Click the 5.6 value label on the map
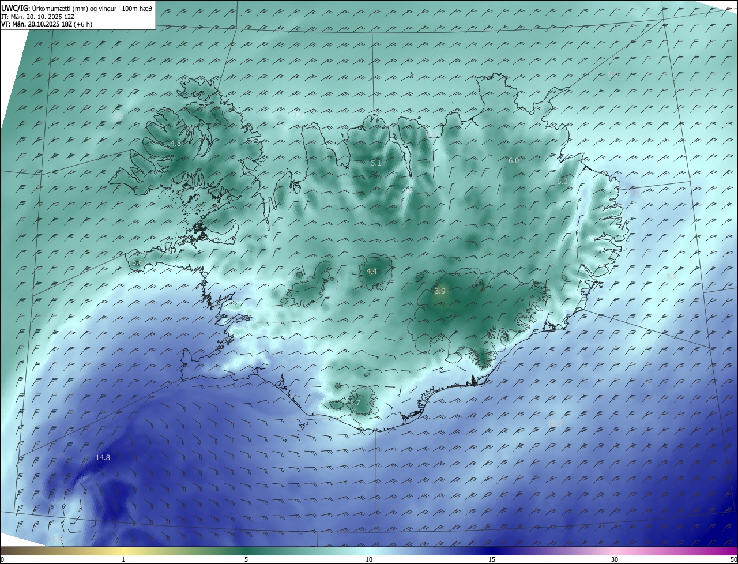The width and height of the screenshot is (738, 564). [137, 262]
